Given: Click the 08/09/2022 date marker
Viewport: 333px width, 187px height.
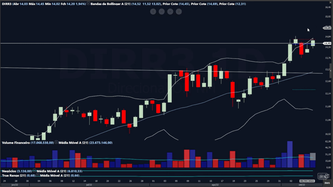Looking at the screenshot, I should (x=306, y=180).
